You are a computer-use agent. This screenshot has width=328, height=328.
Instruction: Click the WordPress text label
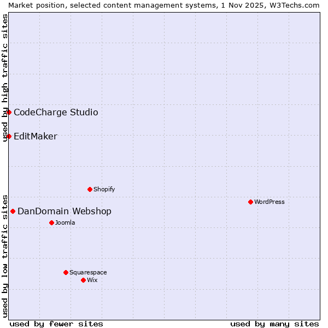(270, 202)
